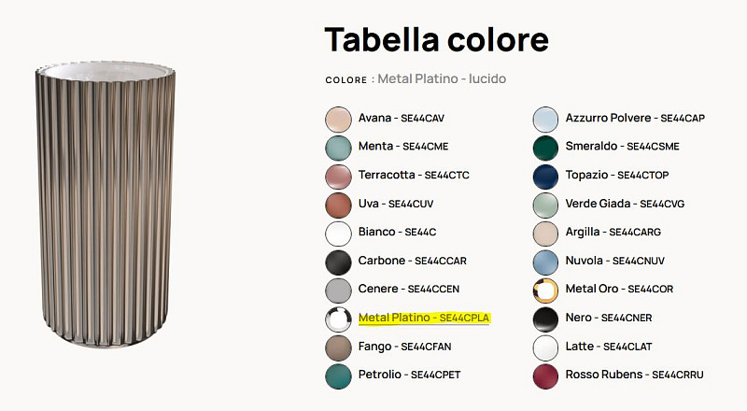
Task: Select the Metal Oro gold swatch
Action: point(545,290)
